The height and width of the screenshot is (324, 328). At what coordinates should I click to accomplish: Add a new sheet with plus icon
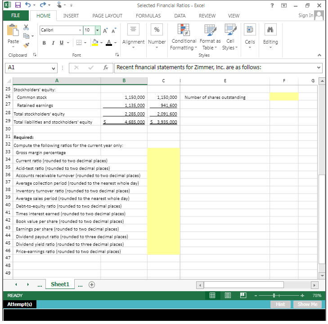92,284
